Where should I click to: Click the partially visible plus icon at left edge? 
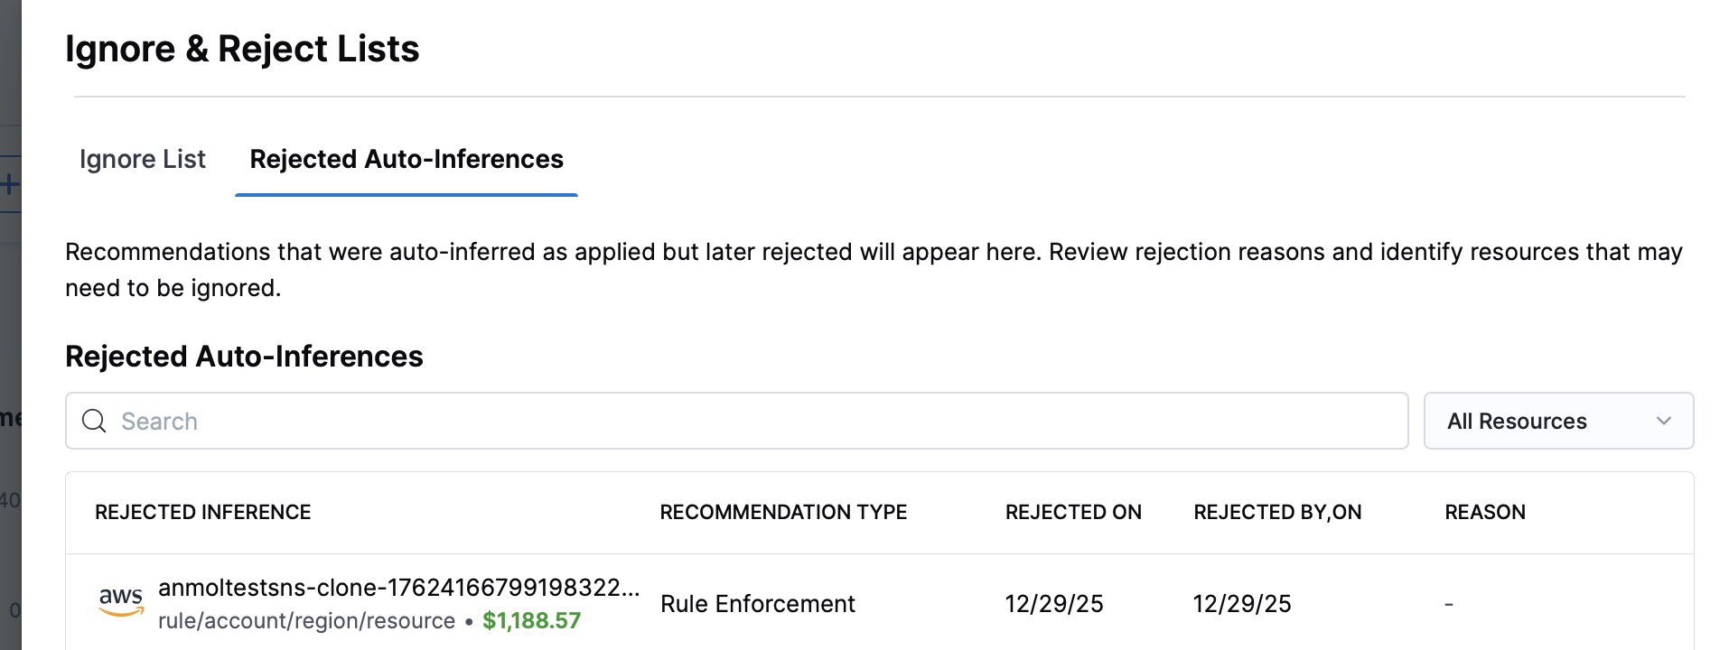coord(9,185)
